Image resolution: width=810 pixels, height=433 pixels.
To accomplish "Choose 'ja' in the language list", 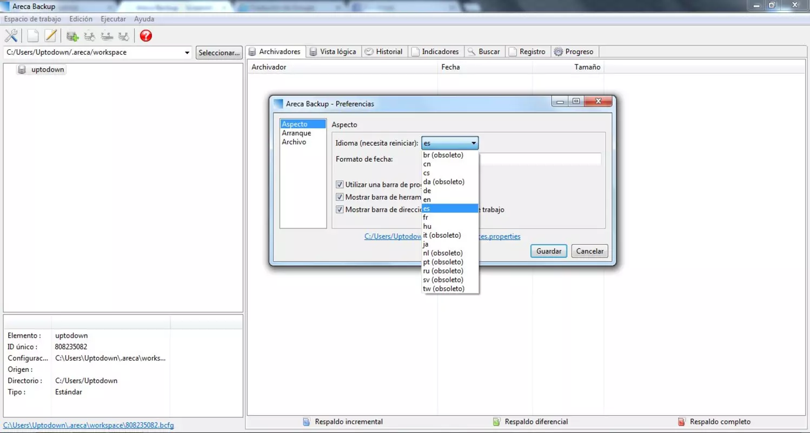I will (450, 244).
